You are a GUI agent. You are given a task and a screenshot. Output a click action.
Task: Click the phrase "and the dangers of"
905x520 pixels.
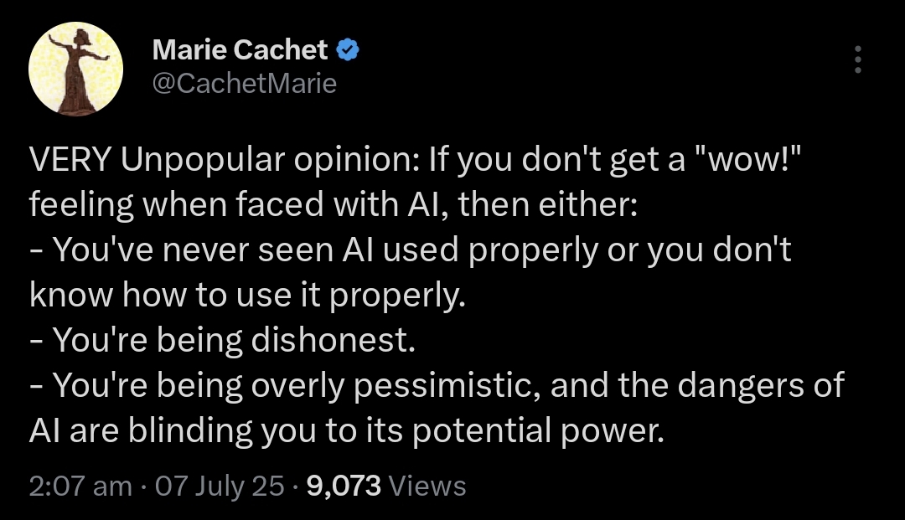click(x=697, y=385)
